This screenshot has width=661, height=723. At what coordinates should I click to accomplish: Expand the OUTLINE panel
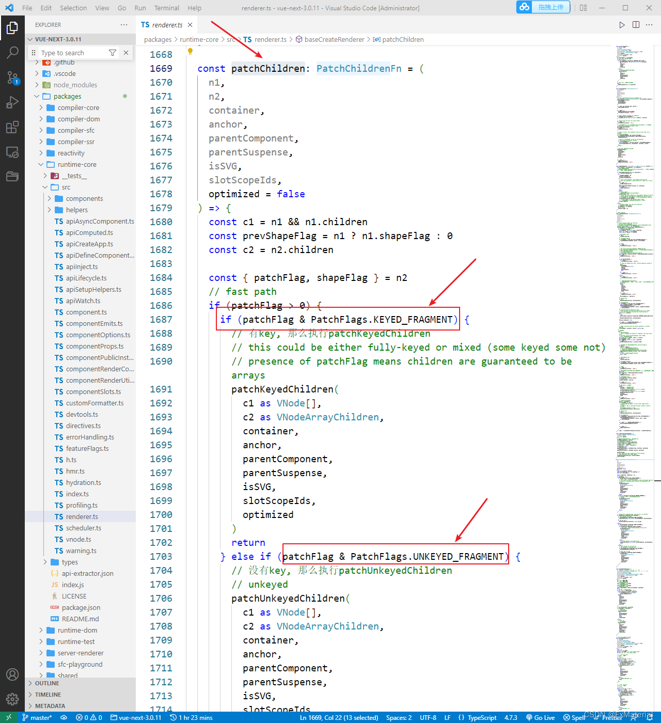tap(80, 683)
